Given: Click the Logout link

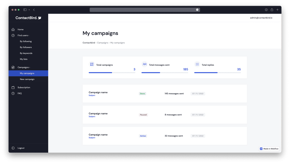Looking at the screenshot, I should coord(21,148).
